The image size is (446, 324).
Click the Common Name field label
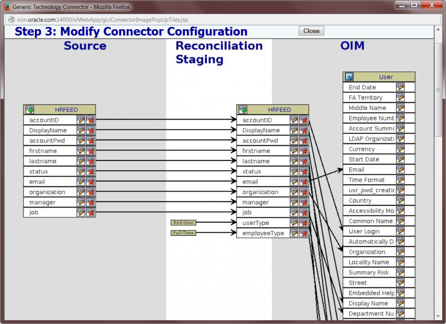tap(370, 221)
